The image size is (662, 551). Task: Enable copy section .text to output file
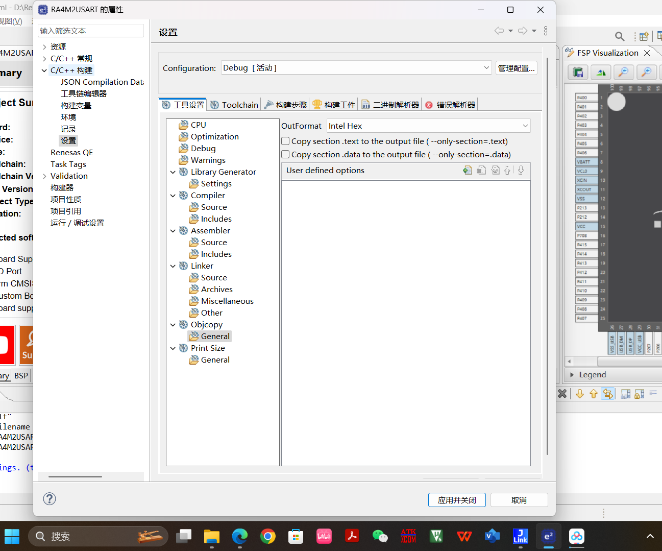(286, 141)
